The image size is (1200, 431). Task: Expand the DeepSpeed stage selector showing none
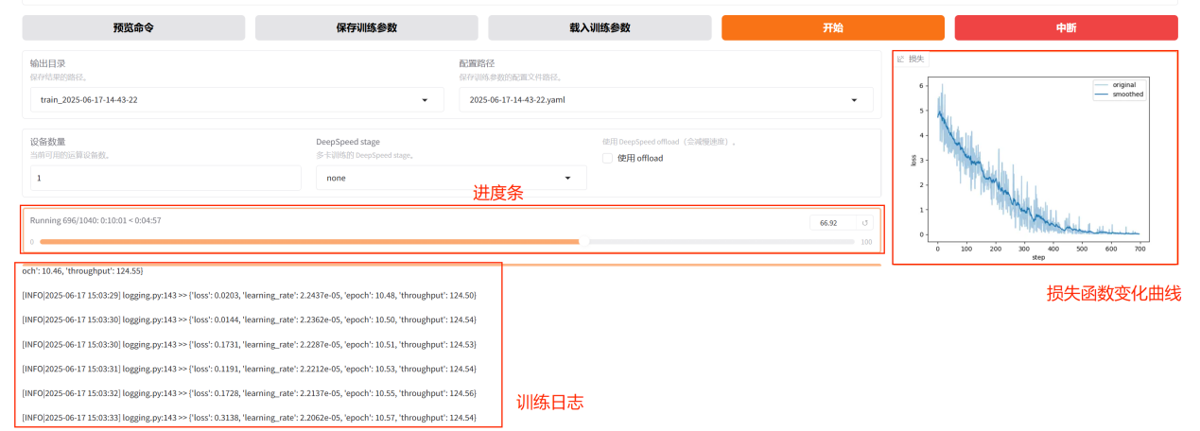(450, 178)
